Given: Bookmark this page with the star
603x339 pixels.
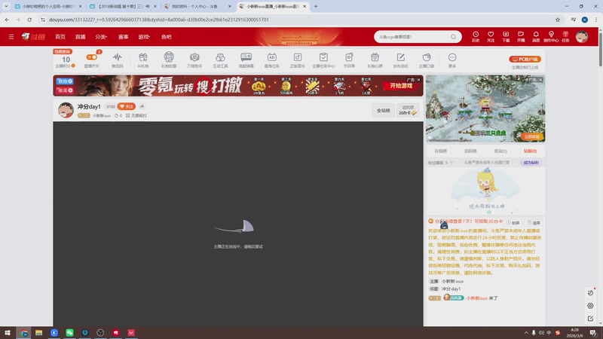Looking at the screenshot, I should (x=558, y=20).
